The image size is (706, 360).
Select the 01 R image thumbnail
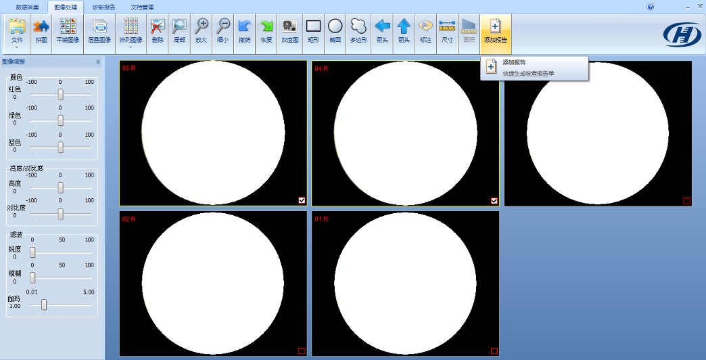click(x=406, y=284)
